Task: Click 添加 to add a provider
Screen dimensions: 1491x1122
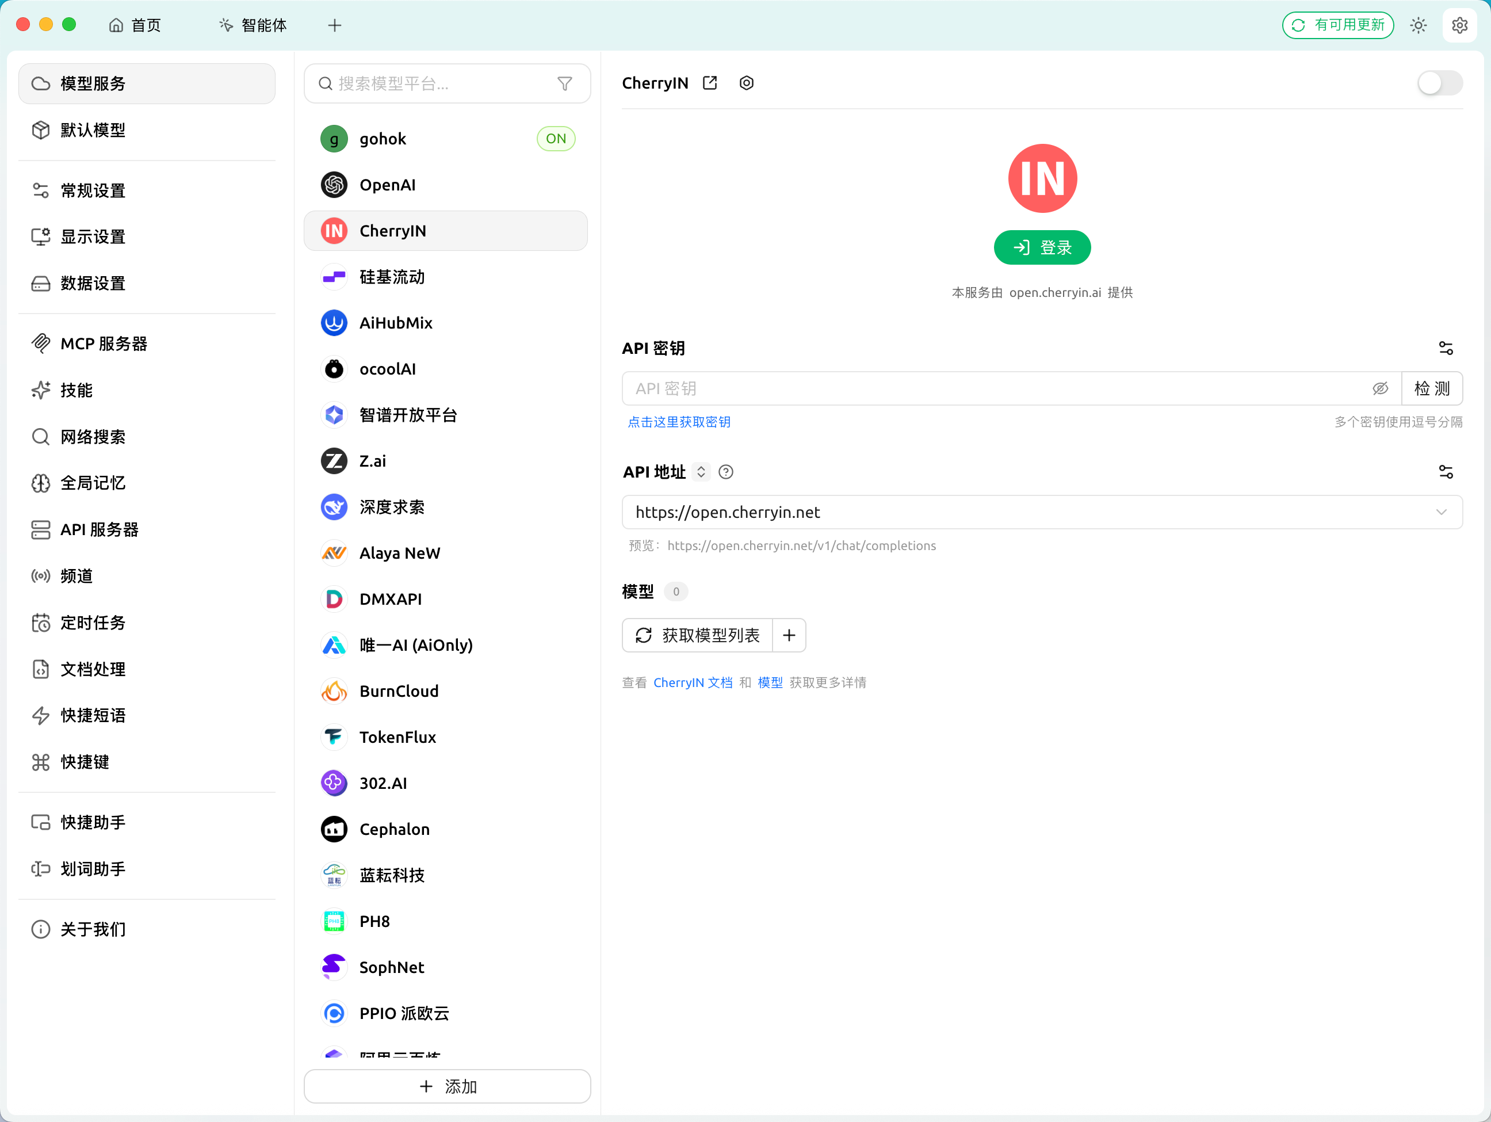Action: coord(448,1087)
